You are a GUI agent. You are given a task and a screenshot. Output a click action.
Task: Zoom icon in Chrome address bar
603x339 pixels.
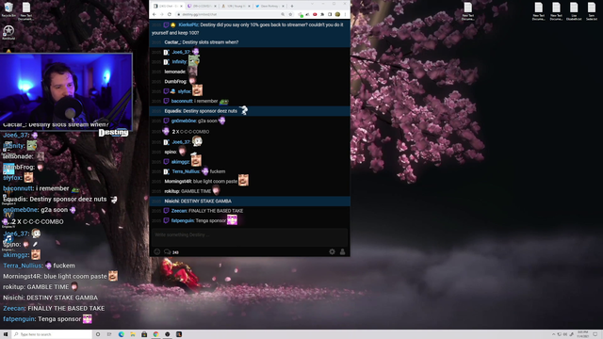click(283, 14)
